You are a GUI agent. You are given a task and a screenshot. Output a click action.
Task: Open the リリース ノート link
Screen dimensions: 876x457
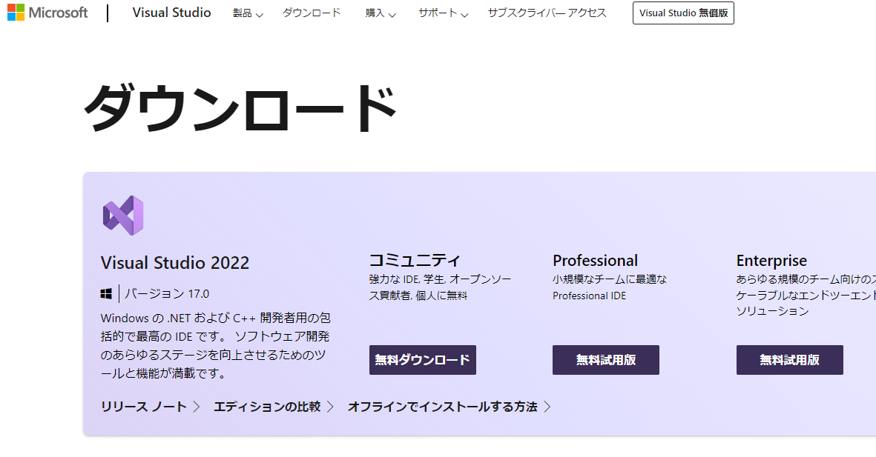click(x=144, y=407)
